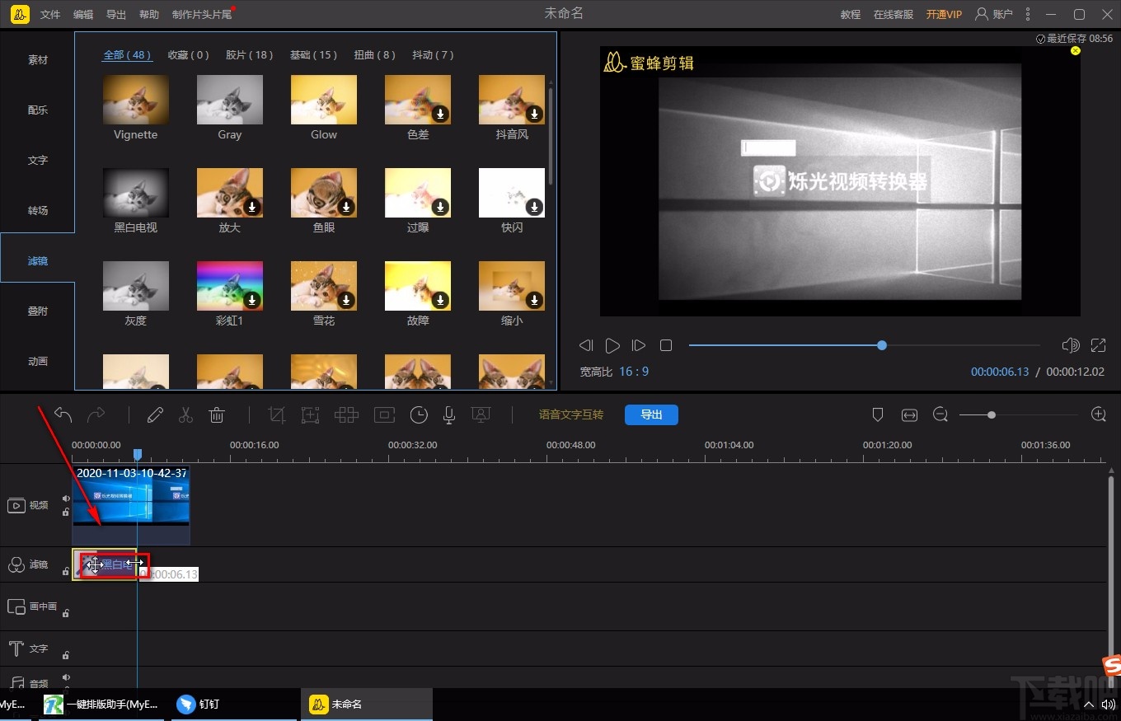Toggle the preview volume speaker
The image size is (1121, 721).
(x=1070, y=345)
